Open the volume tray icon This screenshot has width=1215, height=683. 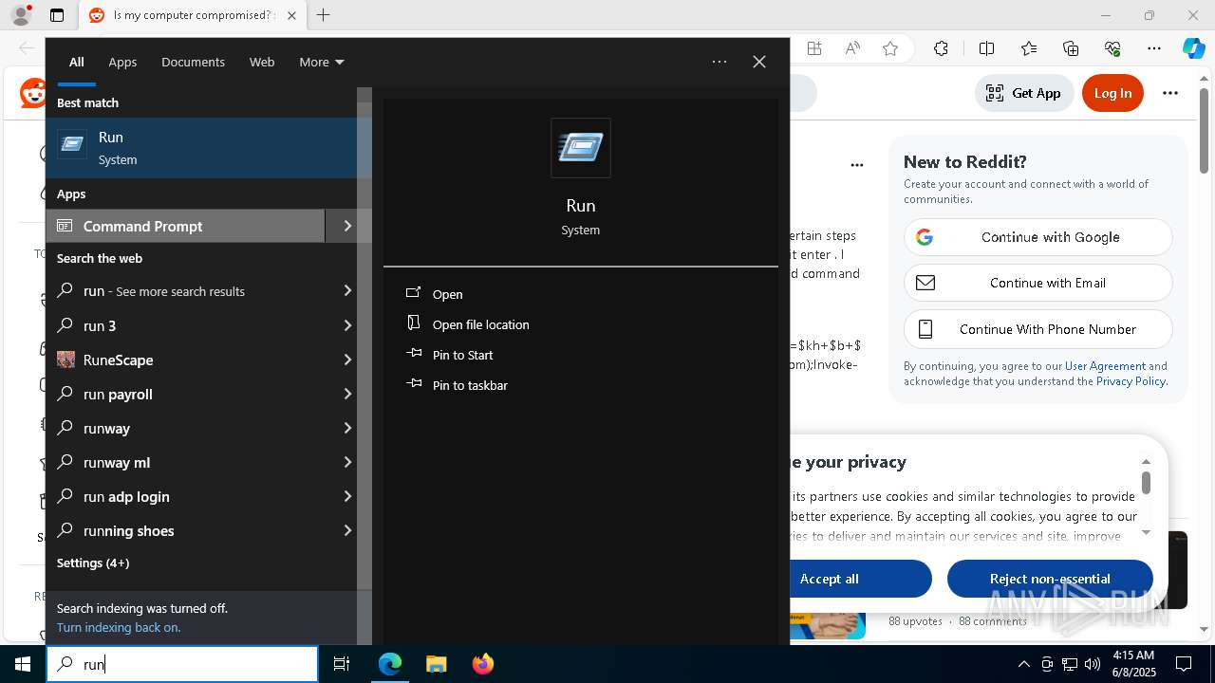(1093, 664)
